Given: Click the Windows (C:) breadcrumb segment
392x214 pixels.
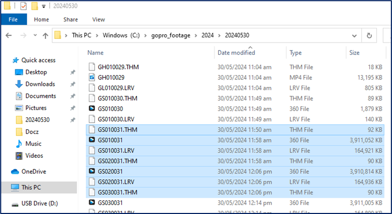Looking at the screenshot, I should [121, 35].
